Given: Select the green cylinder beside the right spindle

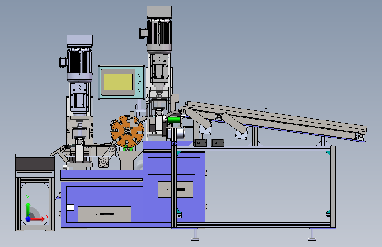Looking at the screenshot, I should point(174,120).
